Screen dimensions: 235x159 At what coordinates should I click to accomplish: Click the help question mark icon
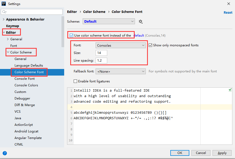(5, 153)
